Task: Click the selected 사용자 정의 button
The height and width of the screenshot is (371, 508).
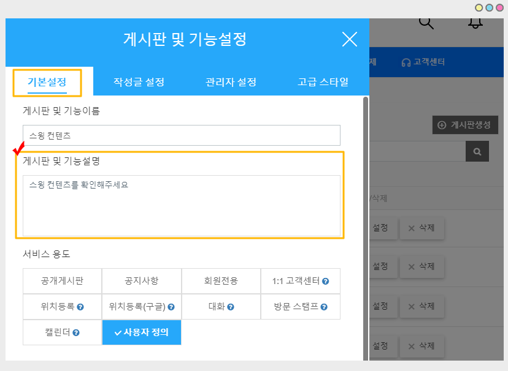Action: pyautogui.click(x=142, y=332)
